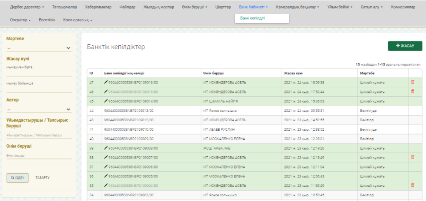Expand the Дербес деректер menu
426x201 pixels.
27,7
